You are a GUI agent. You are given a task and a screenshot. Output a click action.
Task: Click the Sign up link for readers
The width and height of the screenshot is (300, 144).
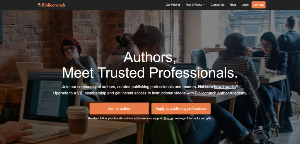(x=168, y=118)
